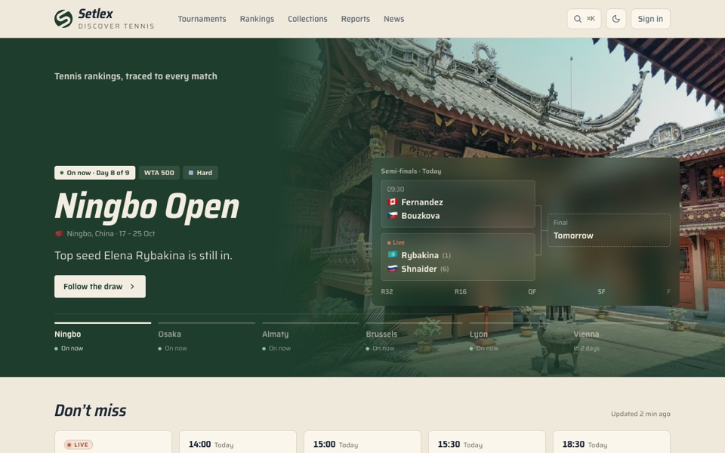The image size is (725, 453).
Task: Switch to the Vienna tournament tab
Action: point(622,337)
